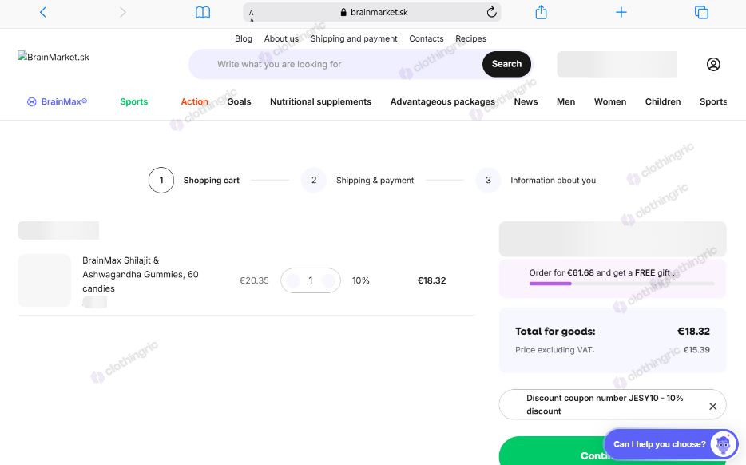
Task: Go to step 2 Shipping & payment
Action: coord(357,180)
